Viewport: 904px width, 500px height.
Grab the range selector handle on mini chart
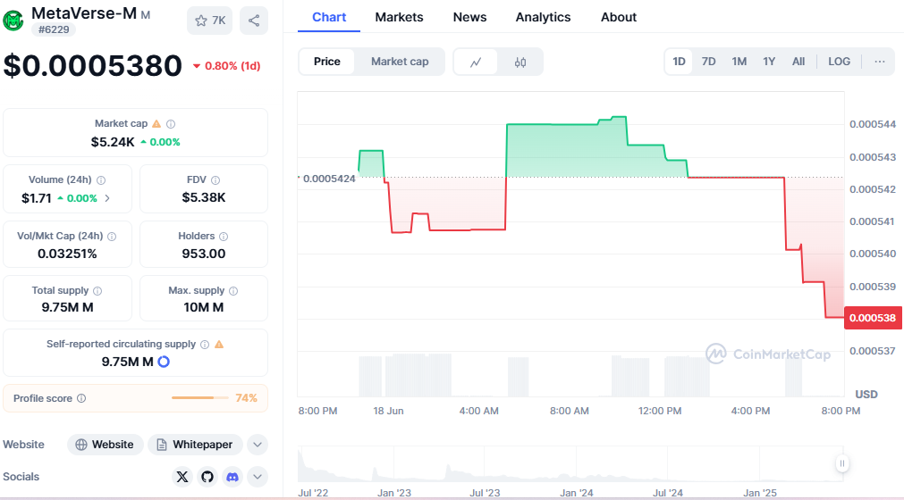click(842, 463)
